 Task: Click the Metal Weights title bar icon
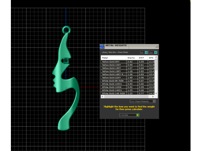click(x=102, y=47)
